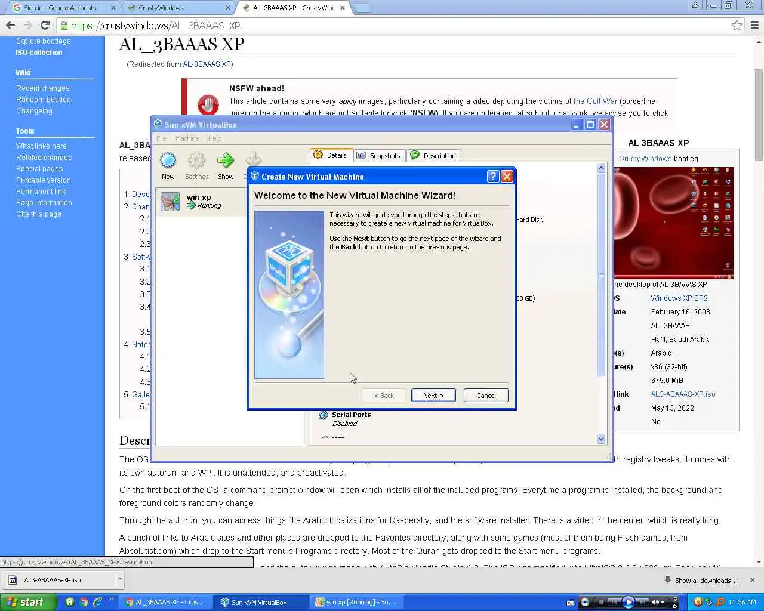Click the Discard down-arrow icon in VirtualBox toolbar

pos(253,160)
